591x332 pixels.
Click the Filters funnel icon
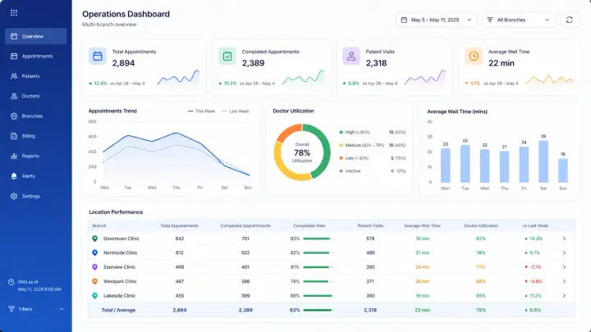pos(11,309)
